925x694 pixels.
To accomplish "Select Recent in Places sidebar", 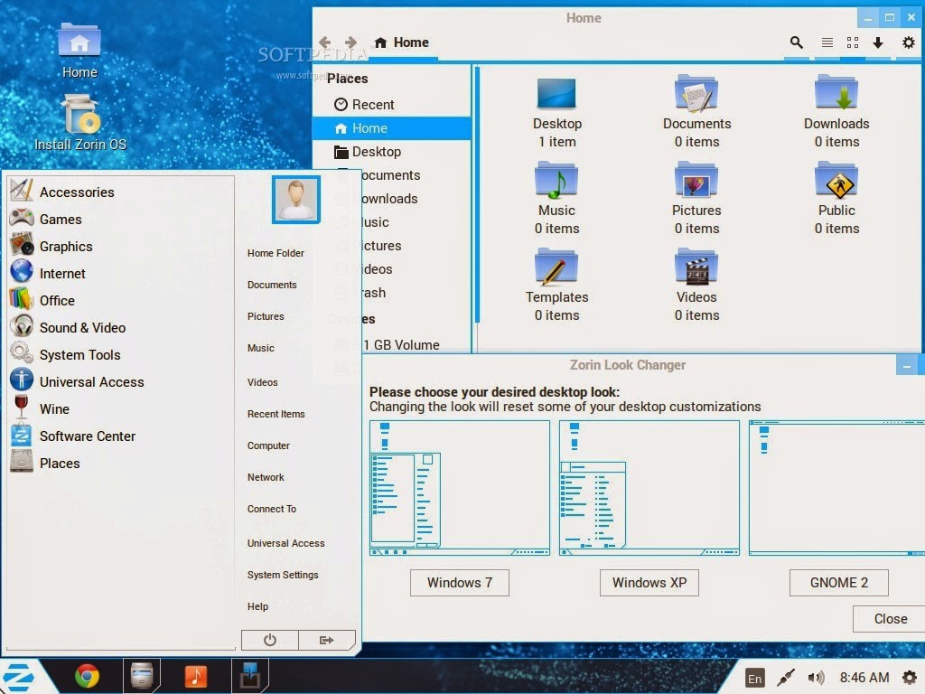I will pos(392,105).
